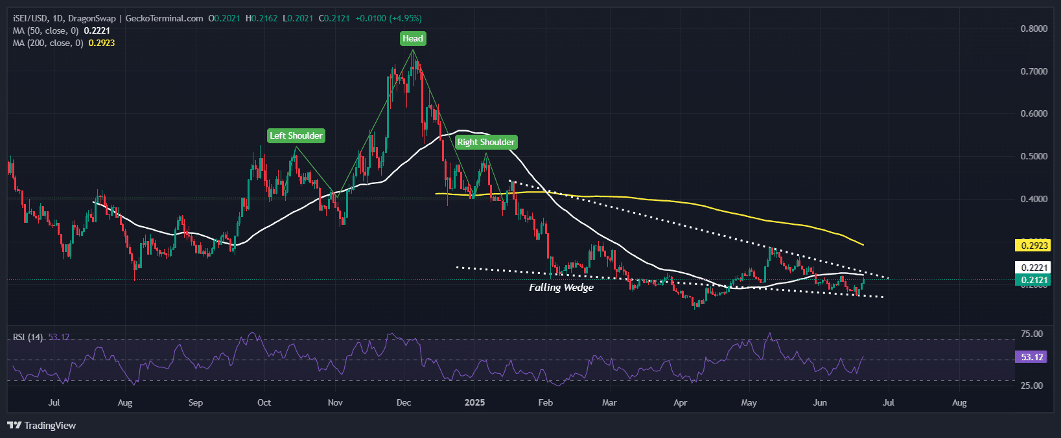Click the Apr label on time axis

click(680, 402)
